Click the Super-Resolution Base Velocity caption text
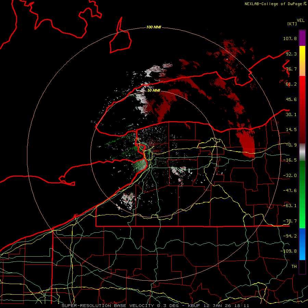 click(x=155, y=306)
